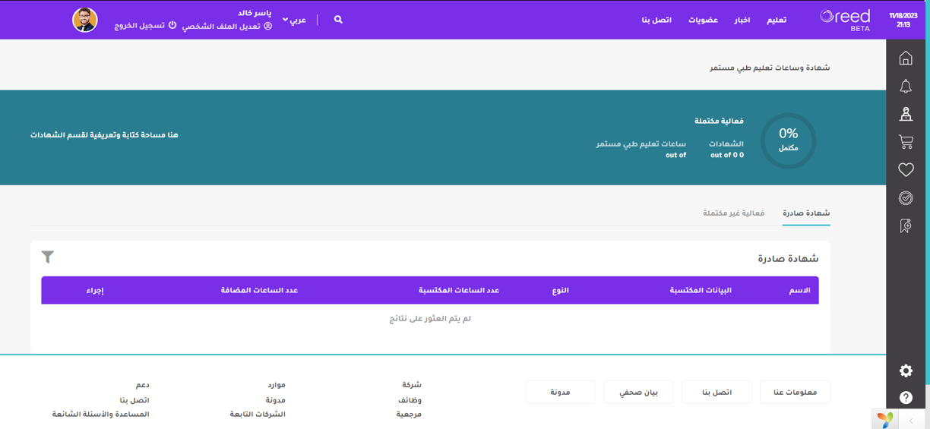The height and width of the screenshot is (429, 930).
Task: Click البيانات المكتسبة column header
Action: coord(701,291)
